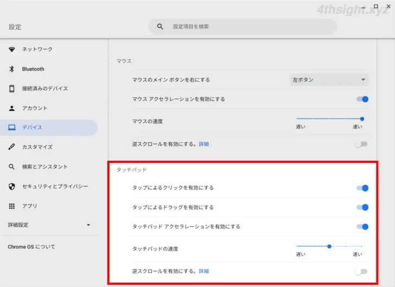This screenshot has width=395, height=287.
Task: Click the connected devices phone icon
Action: pyautogui.click(x=11, y=88)
